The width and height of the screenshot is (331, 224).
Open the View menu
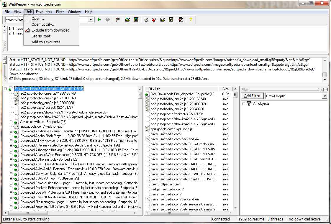(17, 12)
